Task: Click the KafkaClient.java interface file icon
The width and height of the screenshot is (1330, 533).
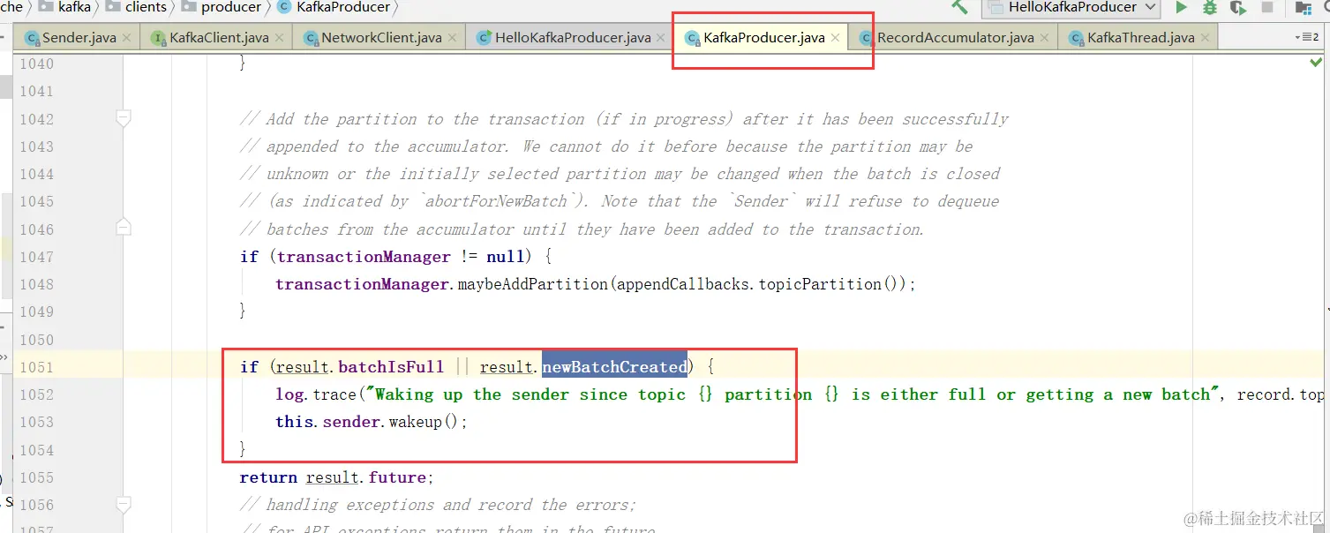Action: point(158,38)
